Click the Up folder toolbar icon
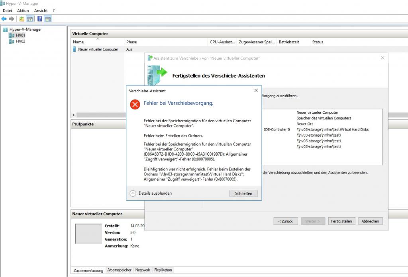Viewport: 408px width, 277px height. pyautogui.click(x=22, y=19)
